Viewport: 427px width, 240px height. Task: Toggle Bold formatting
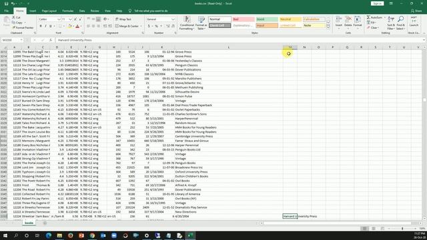(41, 26)
